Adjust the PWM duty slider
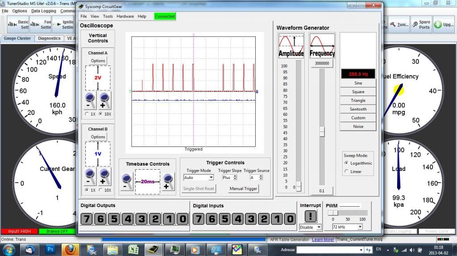Image resolution: width=457 pixels, height=256 pixels. point(333,213)
